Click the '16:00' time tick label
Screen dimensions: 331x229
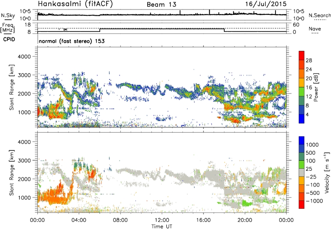pyautogui.click(x=203, y=220)
